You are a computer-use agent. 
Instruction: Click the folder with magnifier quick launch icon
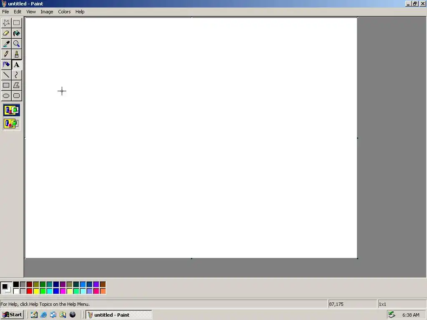63,315
